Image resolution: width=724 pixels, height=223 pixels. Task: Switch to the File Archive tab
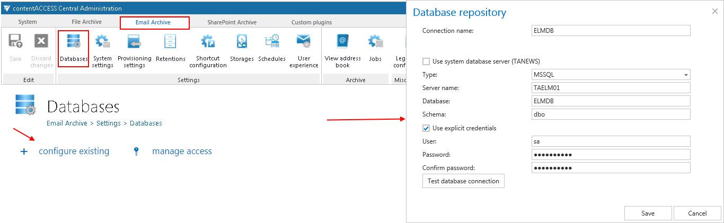pos(87,22)
